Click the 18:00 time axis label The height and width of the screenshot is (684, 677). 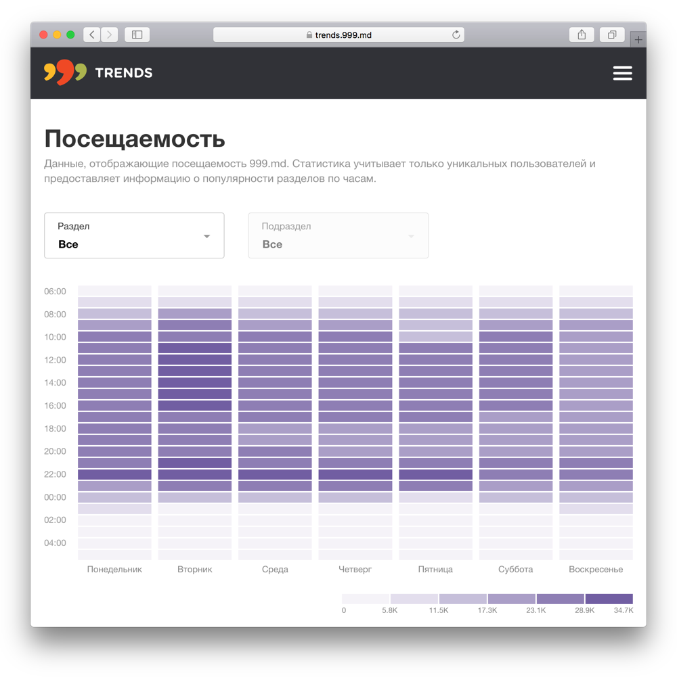coord(55,428)
